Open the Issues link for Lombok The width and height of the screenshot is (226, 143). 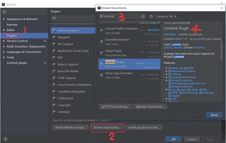178,48
